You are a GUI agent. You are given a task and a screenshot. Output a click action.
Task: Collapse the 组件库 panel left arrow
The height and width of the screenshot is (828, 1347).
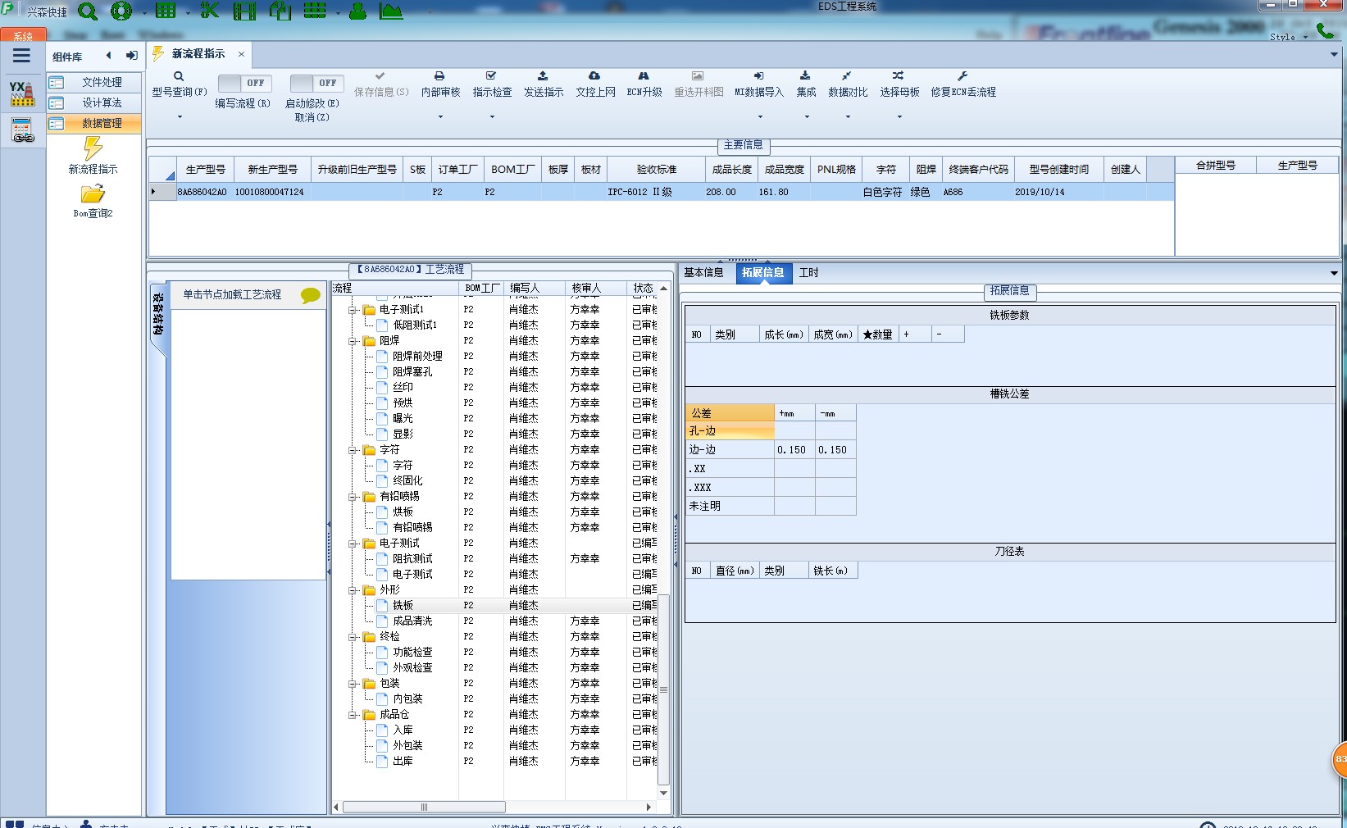tap(108, 56)
